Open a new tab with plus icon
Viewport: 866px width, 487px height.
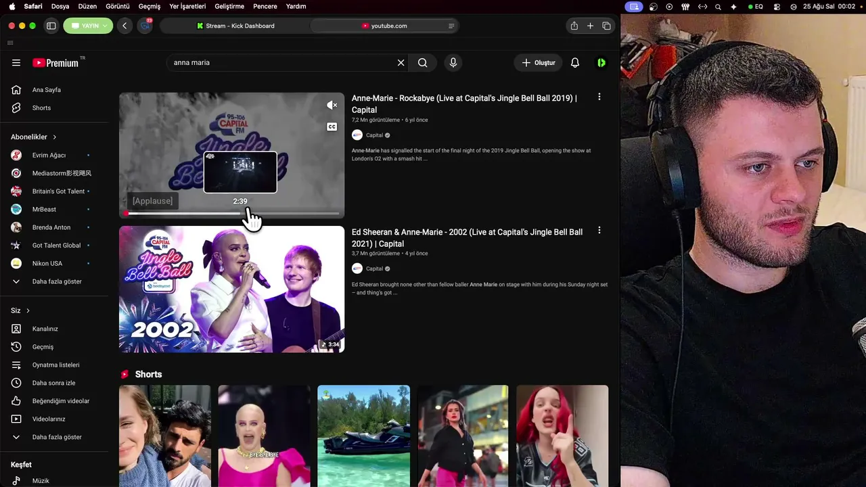coord(590,26)
